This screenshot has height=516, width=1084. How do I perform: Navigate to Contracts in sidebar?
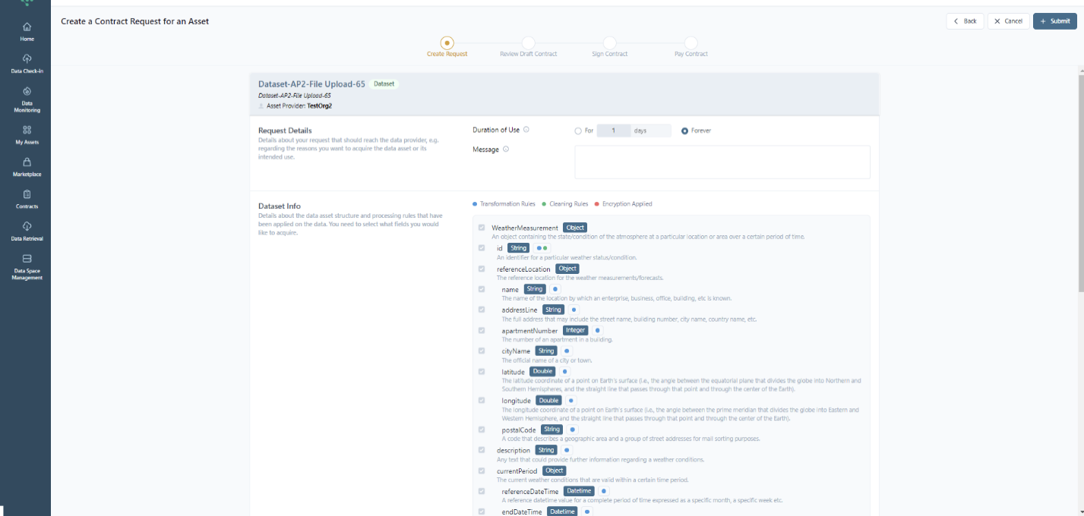pos(27,199)
